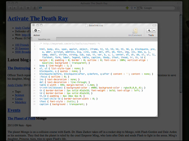Click the 'html, body, div, span' selector line
Viewport: 189px width, 141px height.
point(98,53)
